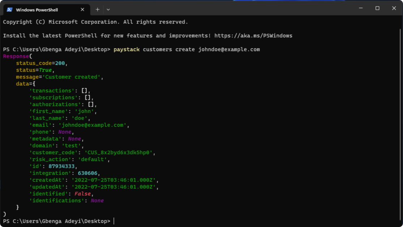Click the https://aka.ms/PSWindows link
This screenshot has width=403, height=227.
253,36
